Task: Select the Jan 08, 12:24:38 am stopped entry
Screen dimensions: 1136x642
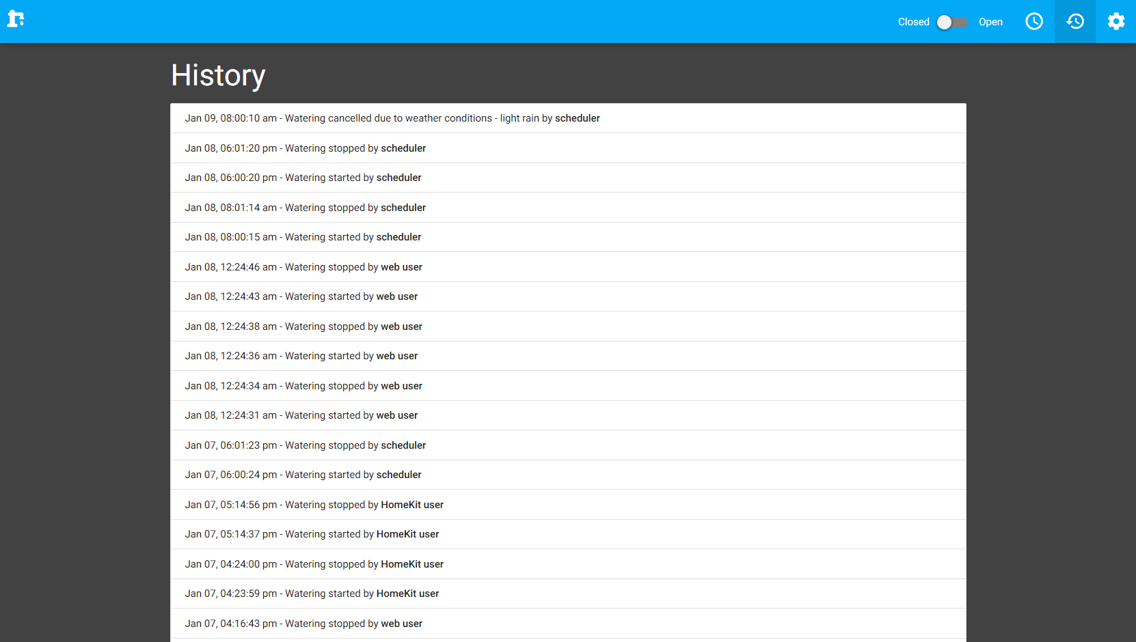Action: point(568,326)
